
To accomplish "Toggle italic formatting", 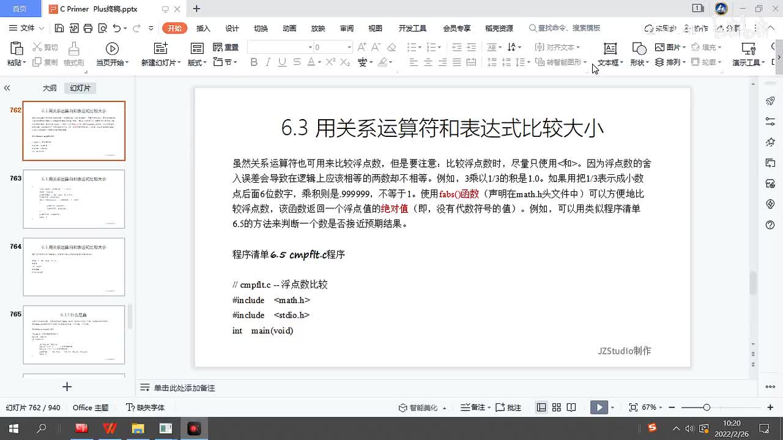I will 268,62.
